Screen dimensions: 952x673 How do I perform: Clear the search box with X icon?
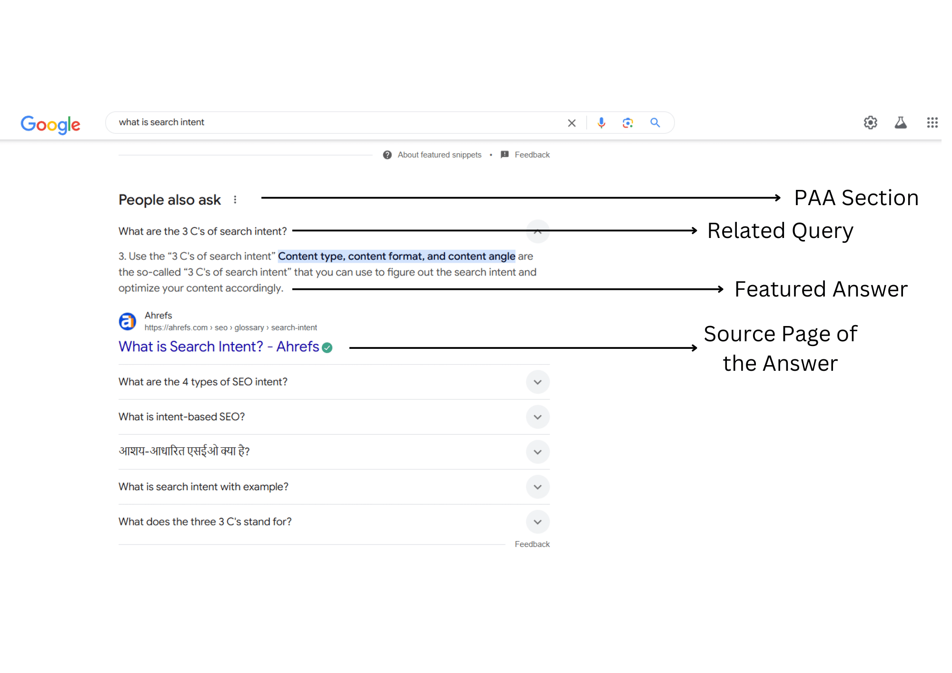(572, 123)
